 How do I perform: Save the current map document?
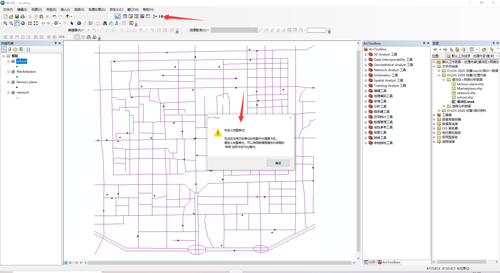pos(17,16)
